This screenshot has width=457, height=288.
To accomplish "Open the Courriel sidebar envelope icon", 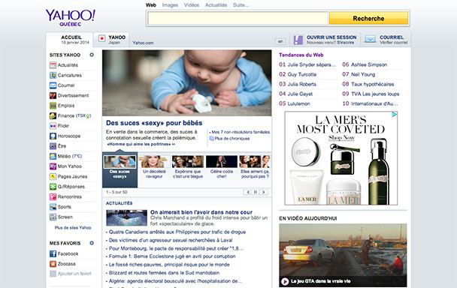I will tap(53, 85).
